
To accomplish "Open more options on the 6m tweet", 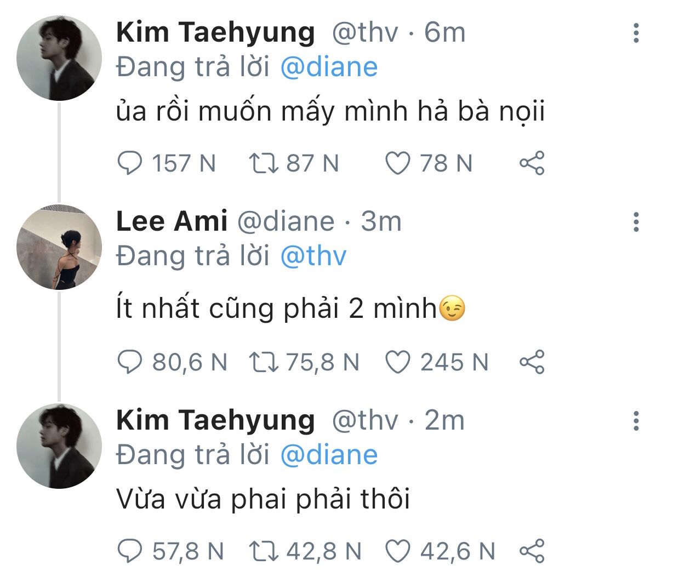I will [636, 33].
